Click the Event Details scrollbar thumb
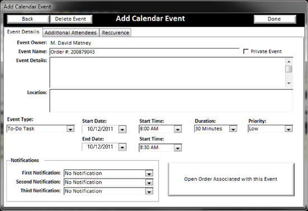The image size is (308, 211). click(x=289, y=69)
